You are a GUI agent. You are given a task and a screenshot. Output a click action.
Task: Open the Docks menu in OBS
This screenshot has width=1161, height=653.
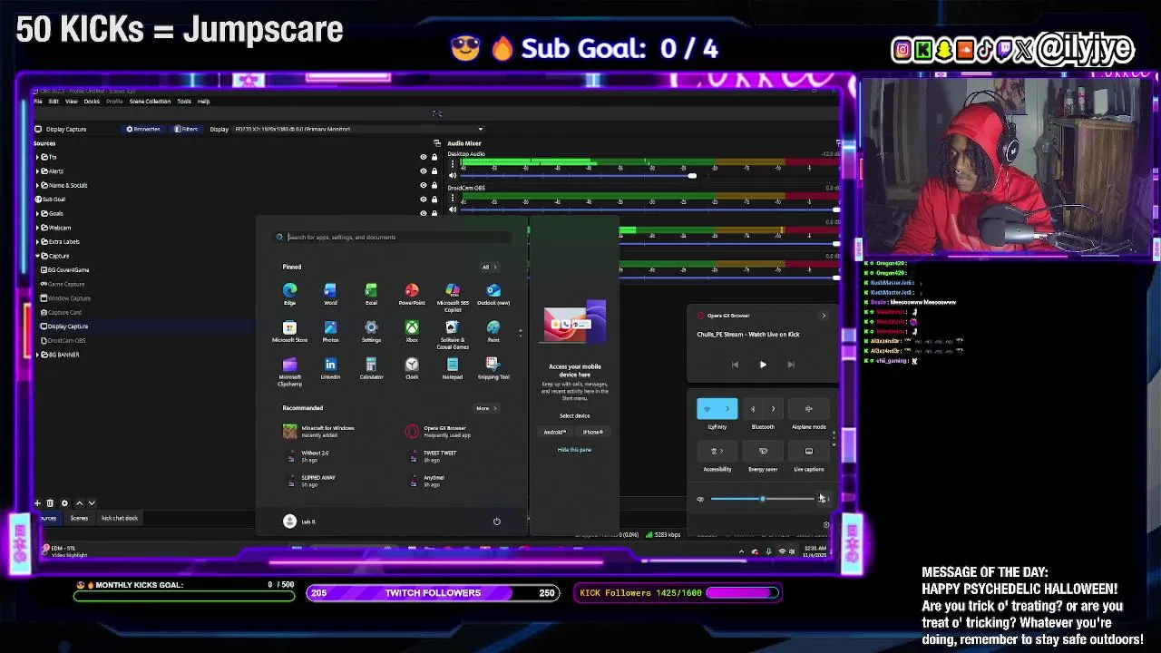click(92, 102)
